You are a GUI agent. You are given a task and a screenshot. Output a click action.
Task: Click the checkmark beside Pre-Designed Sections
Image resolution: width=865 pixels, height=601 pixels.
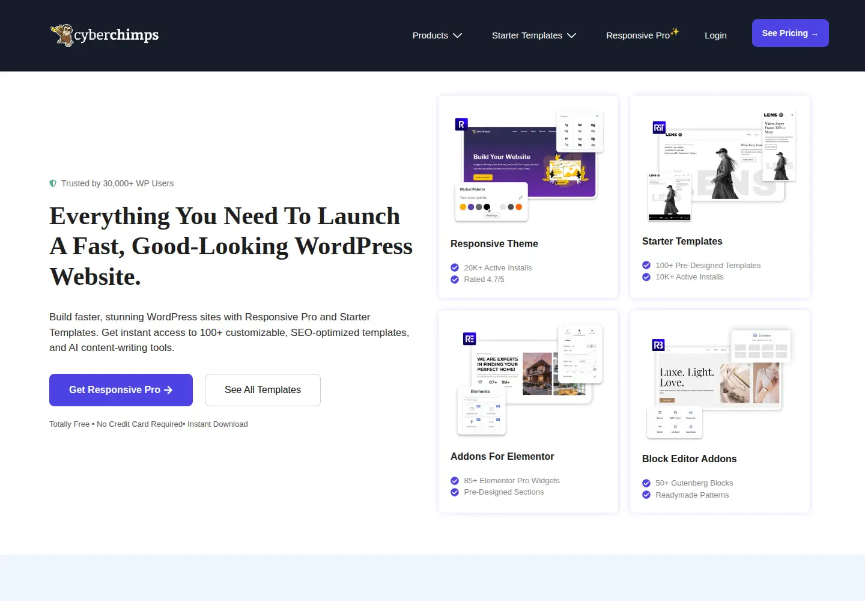point(455,492)
